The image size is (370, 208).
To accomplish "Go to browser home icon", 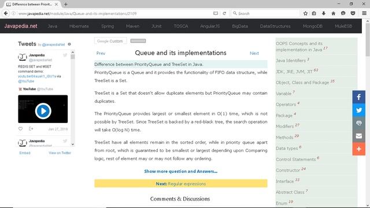I will click(x=333, y=13).
